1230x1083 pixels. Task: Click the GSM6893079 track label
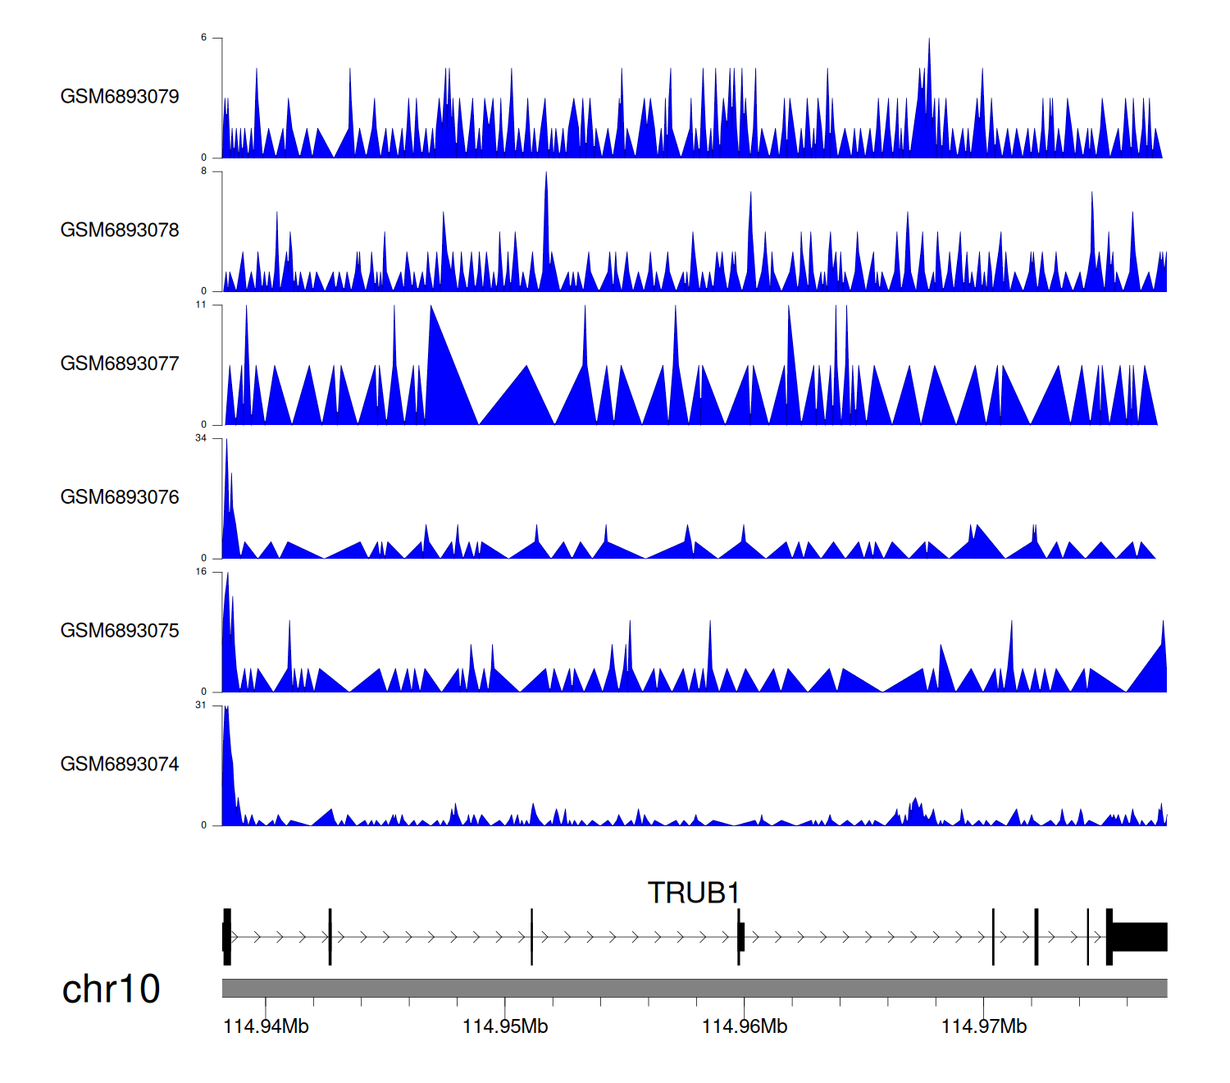click(120, 96)
